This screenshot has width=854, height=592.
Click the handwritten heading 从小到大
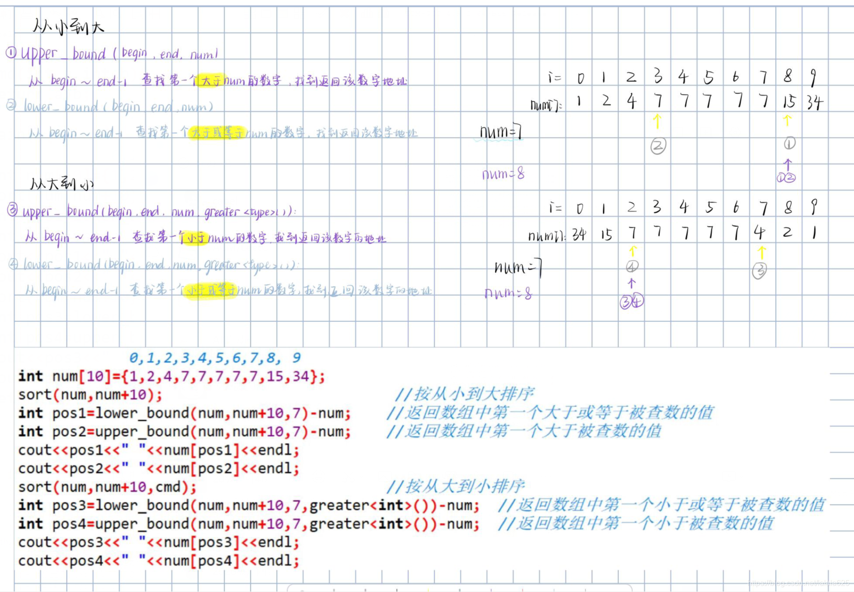click(x=68, y=26)
